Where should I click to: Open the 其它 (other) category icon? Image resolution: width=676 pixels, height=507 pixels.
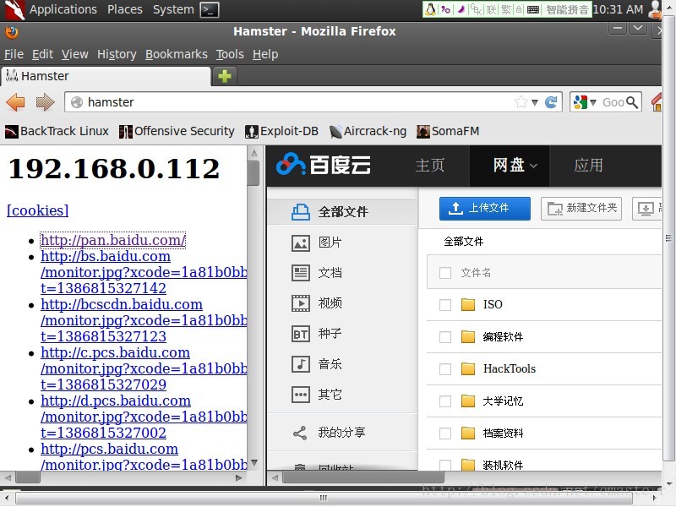[x=301, y=395]
